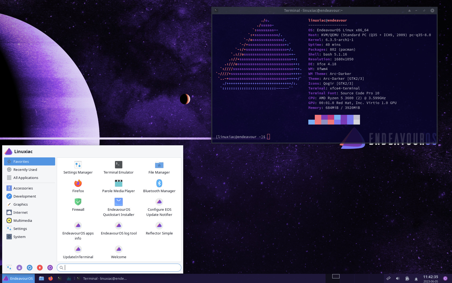The height and width of the screenshot is (283, 452).
Task: Open the Internet category
Action: 30,212
